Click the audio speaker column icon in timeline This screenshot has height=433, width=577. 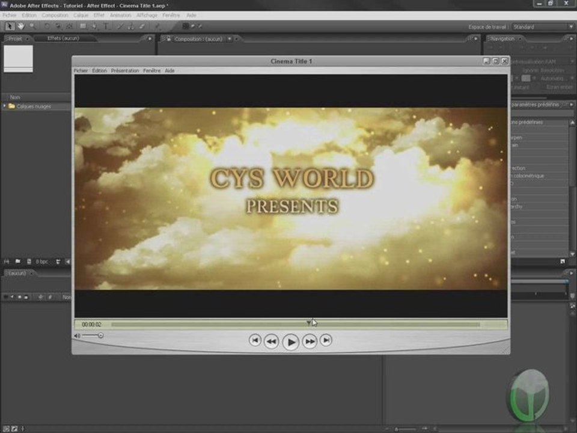[12, 296]
